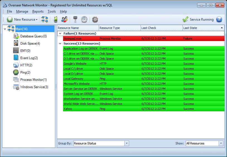Sort by Resource Type column header
The height and width of the screenshot is (157, 227).
pos(120,28)
